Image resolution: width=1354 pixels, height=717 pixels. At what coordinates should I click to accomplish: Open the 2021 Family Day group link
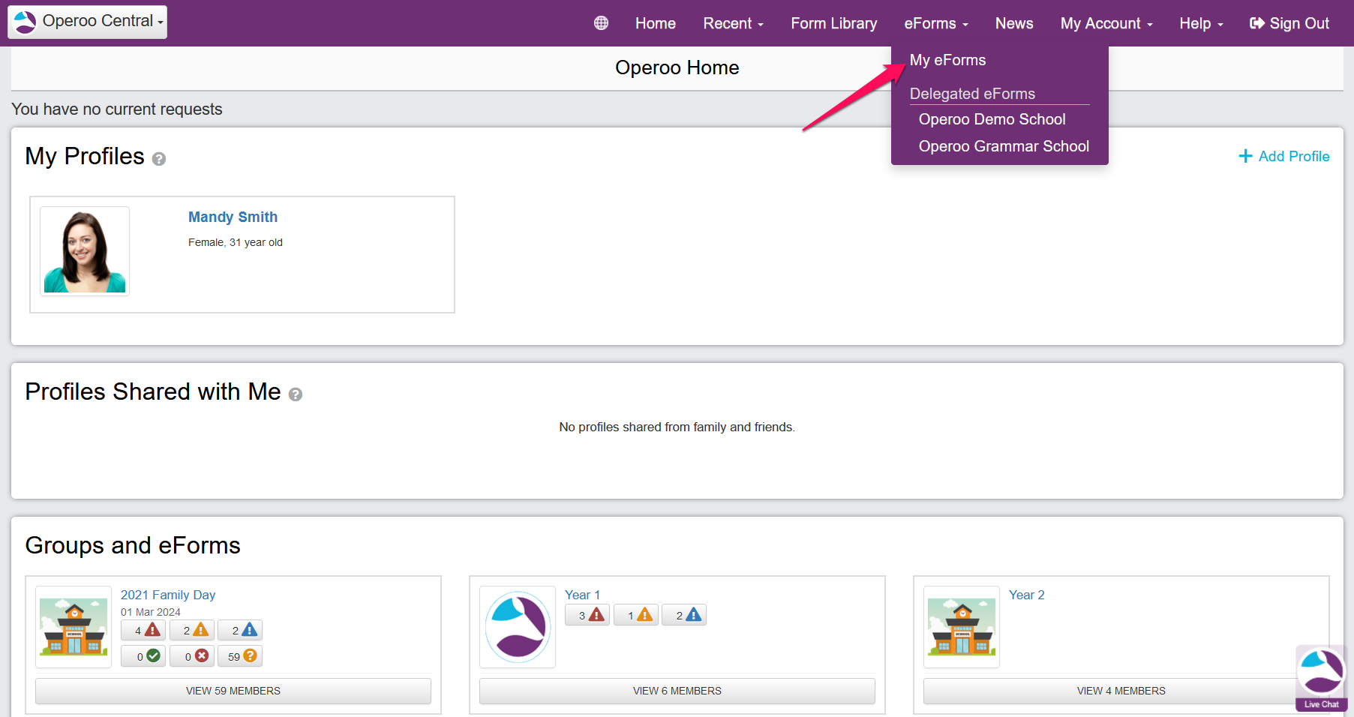[168, 595]
